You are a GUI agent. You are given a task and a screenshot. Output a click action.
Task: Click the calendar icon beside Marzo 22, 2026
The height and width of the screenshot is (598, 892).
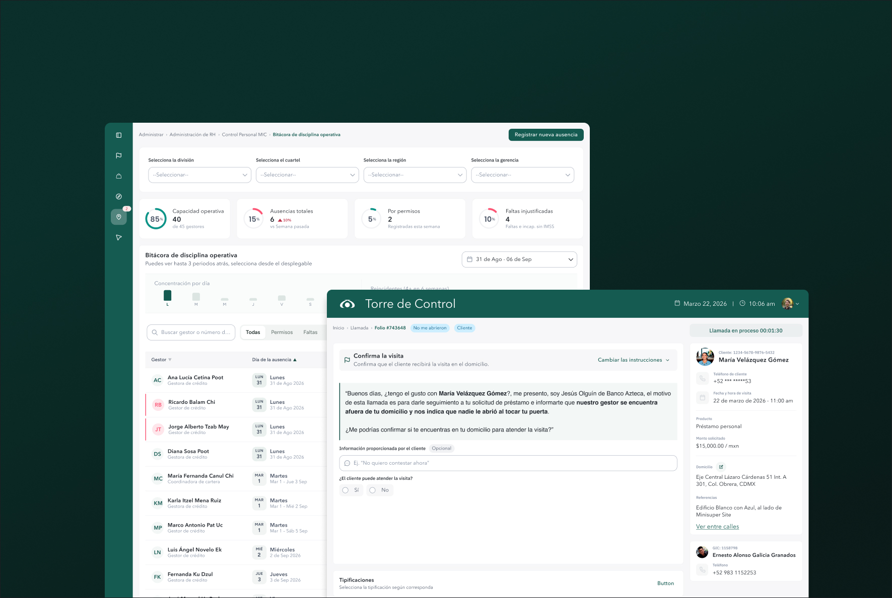pyautogui.click(x=677, y=303)
